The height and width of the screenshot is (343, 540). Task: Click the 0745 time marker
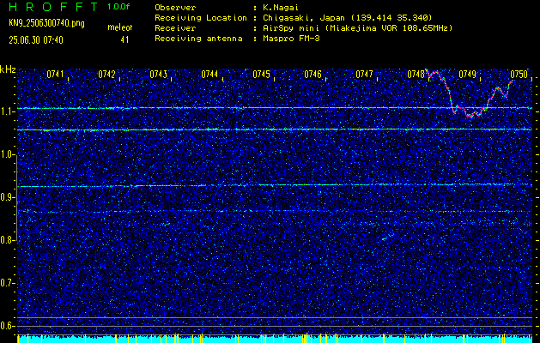(261, 74)
